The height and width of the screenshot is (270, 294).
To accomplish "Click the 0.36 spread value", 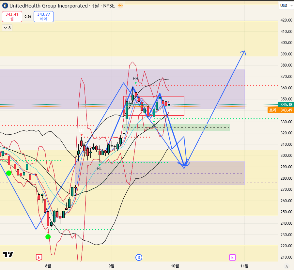I will click(28, 17).
